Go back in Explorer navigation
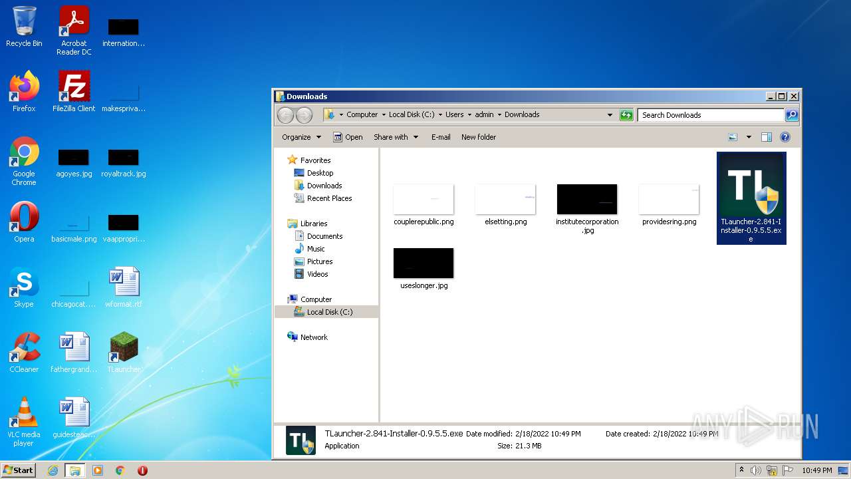The image size is (851, 479). [x=285, y=115]
